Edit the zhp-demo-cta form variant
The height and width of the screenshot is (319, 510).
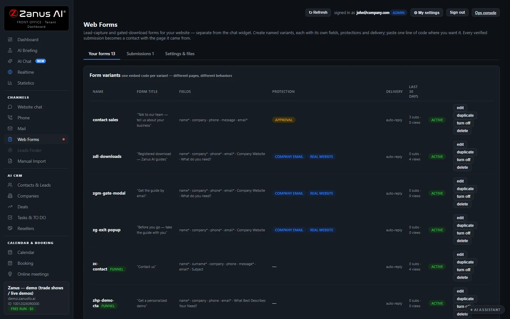pyautogui.click(x=460, y=291)
